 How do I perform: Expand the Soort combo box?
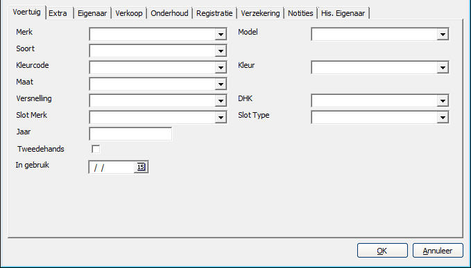221,51
